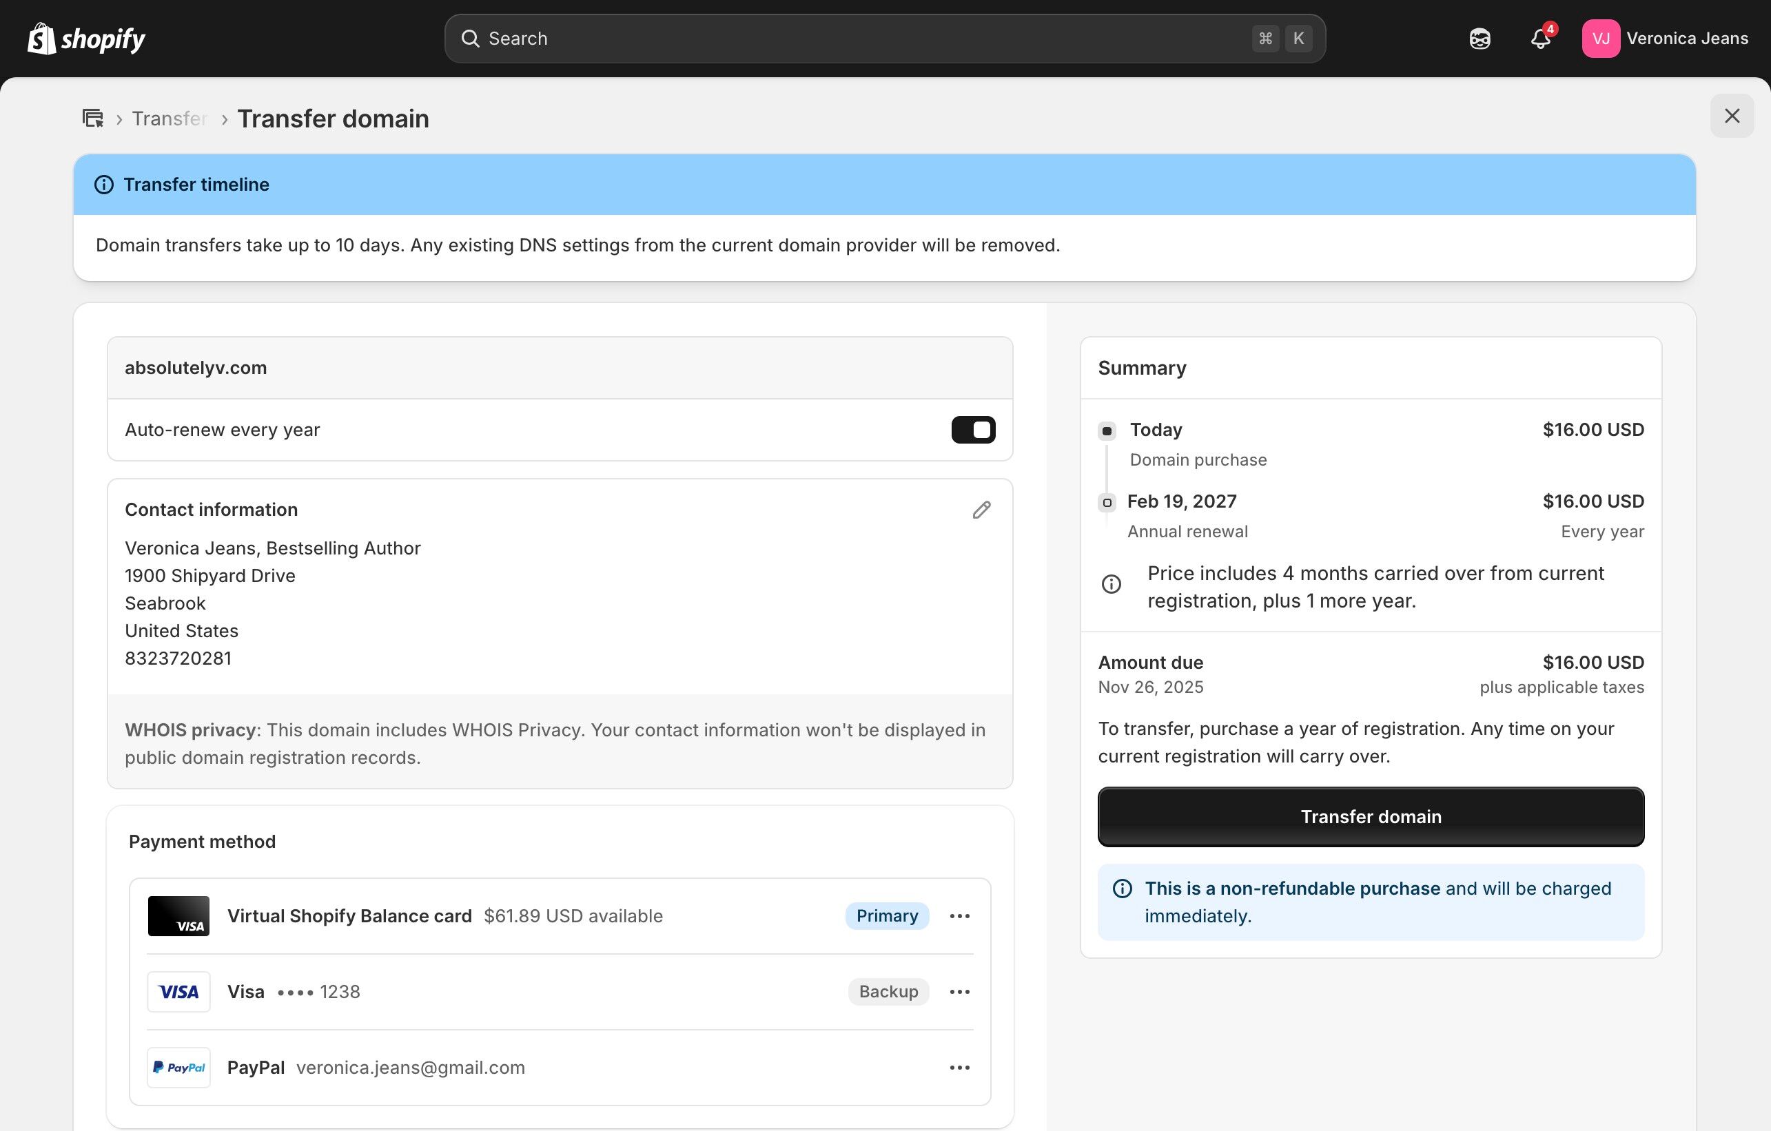This screenshot has height=1131, width=1771.
Task: Open the Sidekick assistant icon
Action: [x=1480, y=39]
